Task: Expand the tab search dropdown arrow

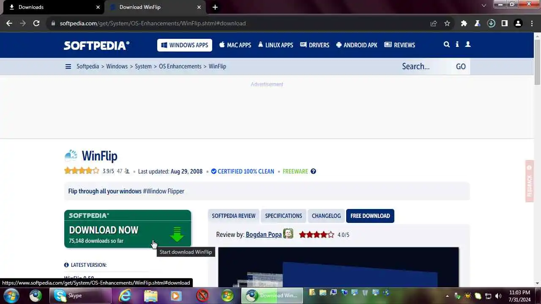Action: click(x=484, y=5)
